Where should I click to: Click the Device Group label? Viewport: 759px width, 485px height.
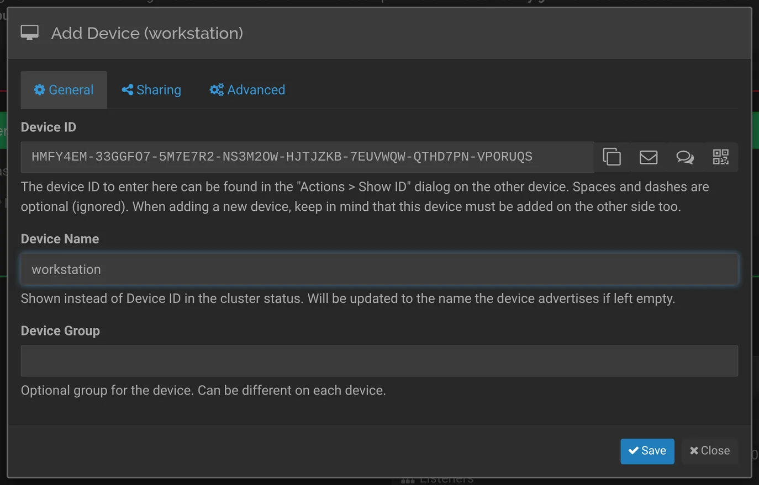[x=60, y=331]
